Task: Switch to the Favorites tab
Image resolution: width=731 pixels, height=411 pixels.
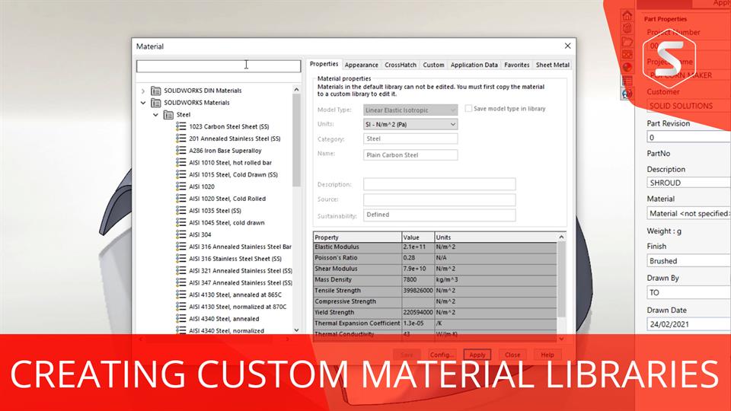Action: pos(517,65)
